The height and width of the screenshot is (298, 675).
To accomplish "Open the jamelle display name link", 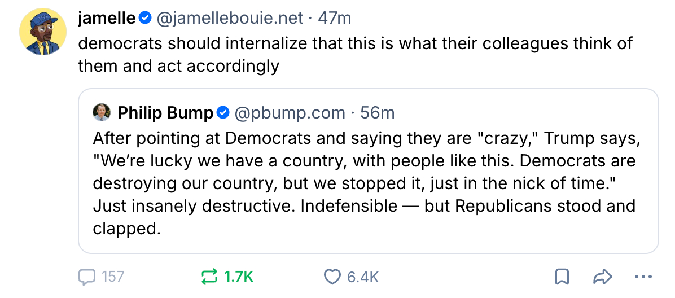I will pos(107,19).
